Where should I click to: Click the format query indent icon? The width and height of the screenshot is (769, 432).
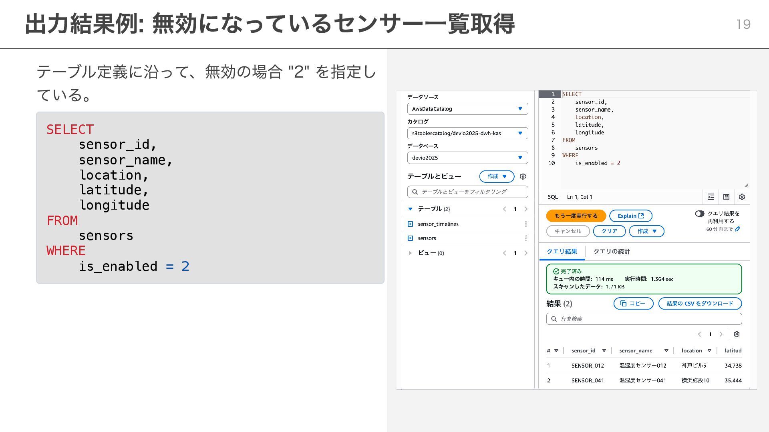click(711, 197)
